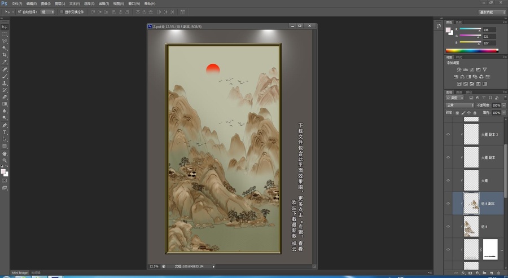The width and height of the screenshot is (508, 278).
Task: Open the 文件(F) menu
Action: tap(17, 3)
